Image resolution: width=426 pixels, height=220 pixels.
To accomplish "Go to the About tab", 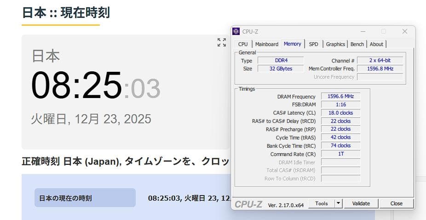I will 376,44.
